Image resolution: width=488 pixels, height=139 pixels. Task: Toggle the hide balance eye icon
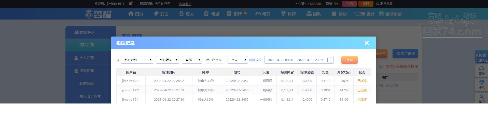336,4
